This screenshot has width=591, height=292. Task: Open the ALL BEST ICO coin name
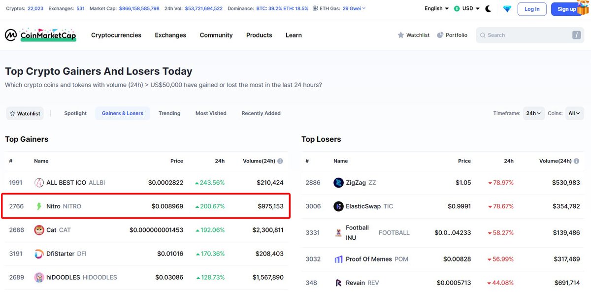click(x=66, y=183)
